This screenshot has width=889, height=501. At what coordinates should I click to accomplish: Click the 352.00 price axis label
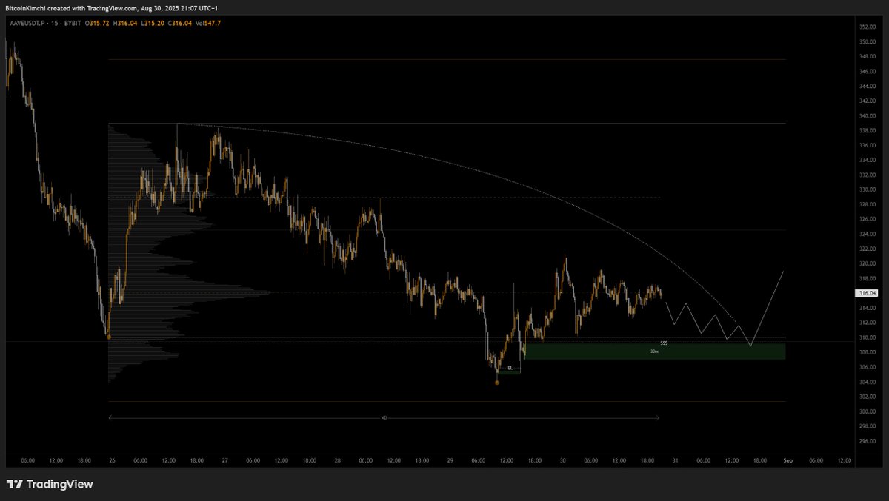868,27
